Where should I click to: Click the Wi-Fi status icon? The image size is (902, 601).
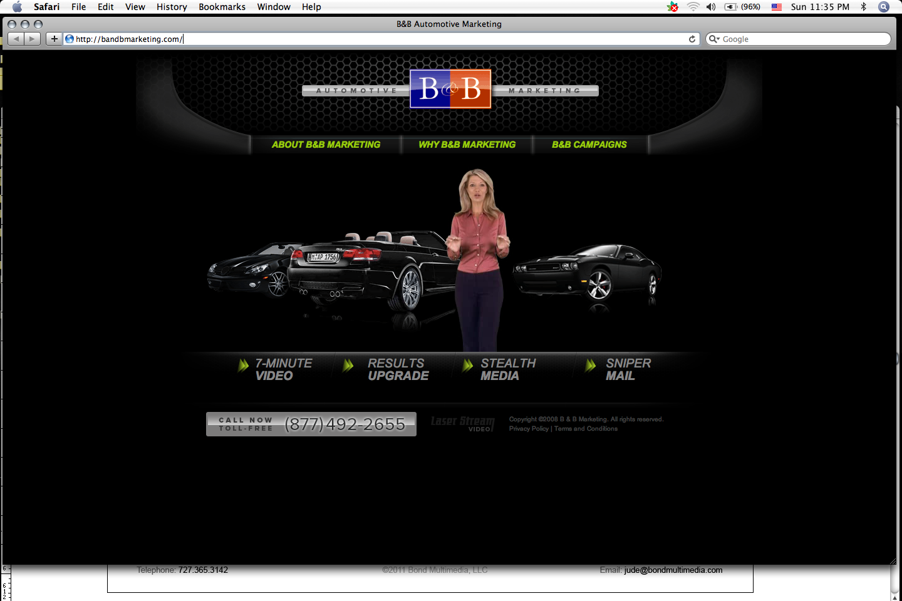[693, 7]
